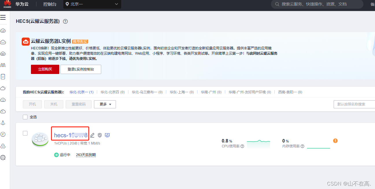The image size is (375, 189).
Task: Click the 备 link at top right
Action: 372,4
